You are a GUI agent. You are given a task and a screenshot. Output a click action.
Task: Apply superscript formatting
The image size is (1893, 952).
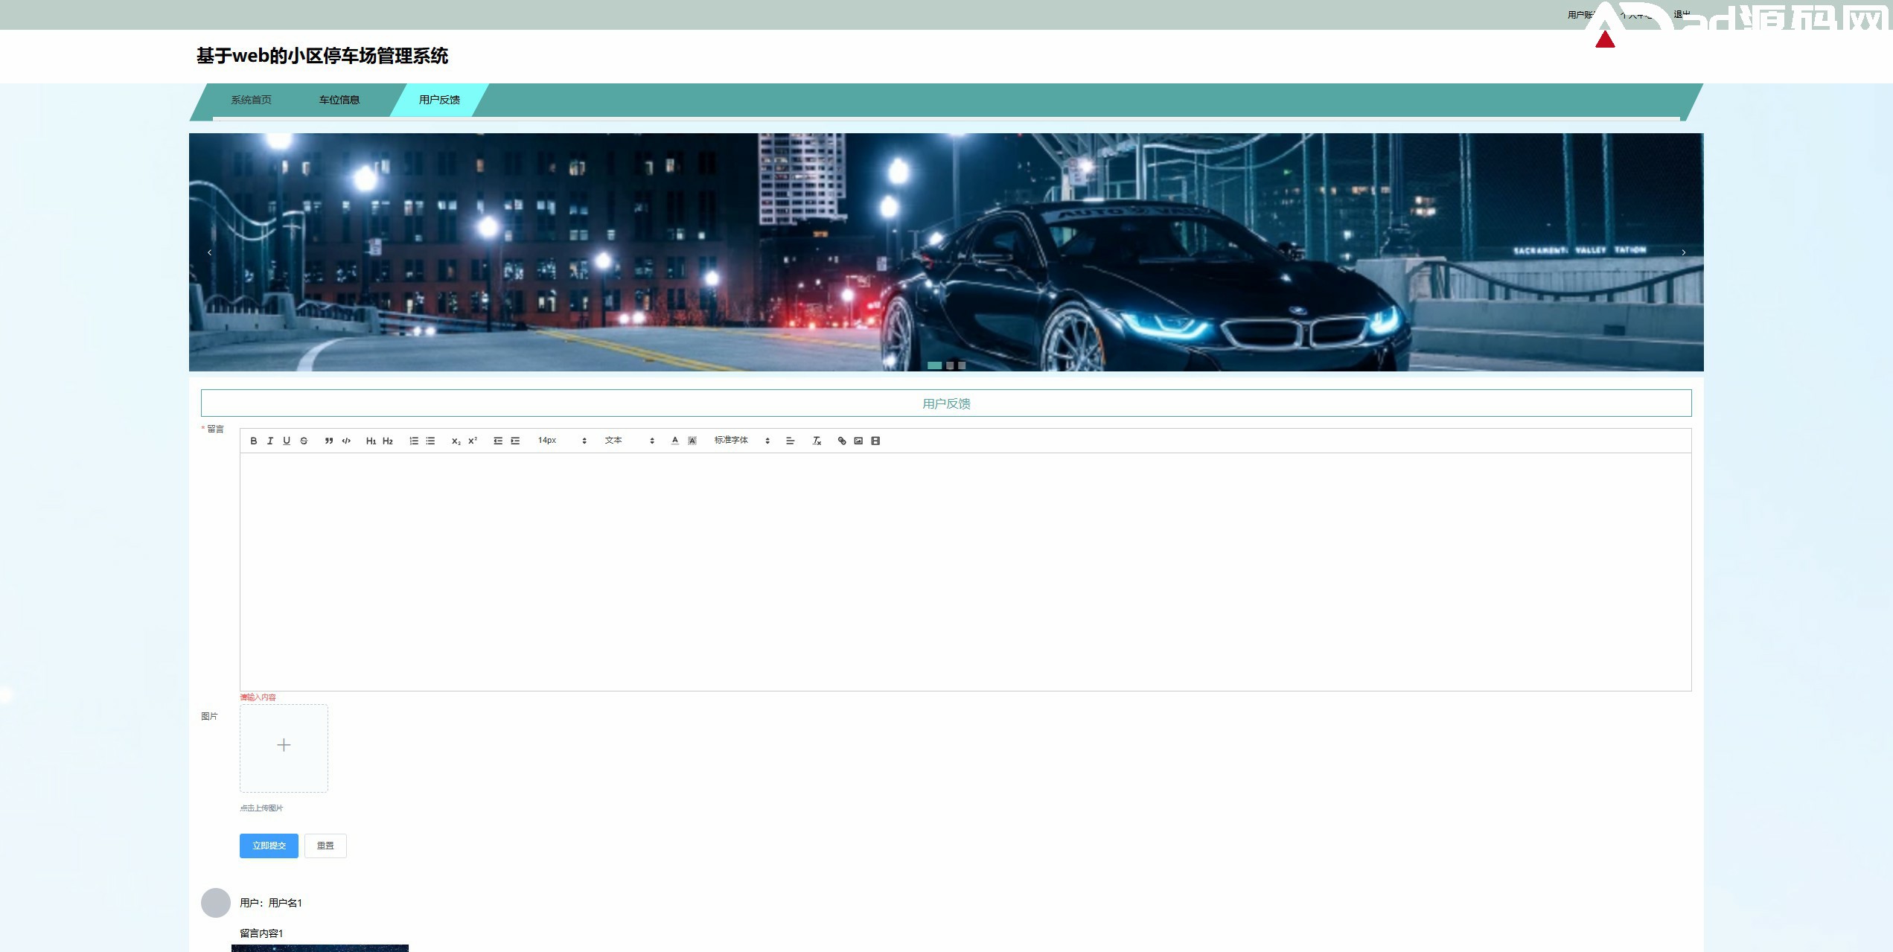click(473, 441)
